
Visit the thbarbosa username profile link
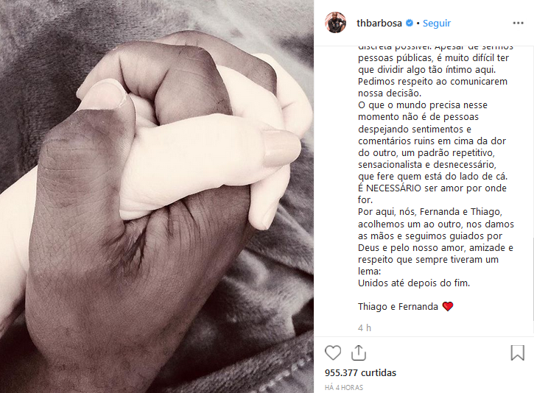click(x=379, y=23)
